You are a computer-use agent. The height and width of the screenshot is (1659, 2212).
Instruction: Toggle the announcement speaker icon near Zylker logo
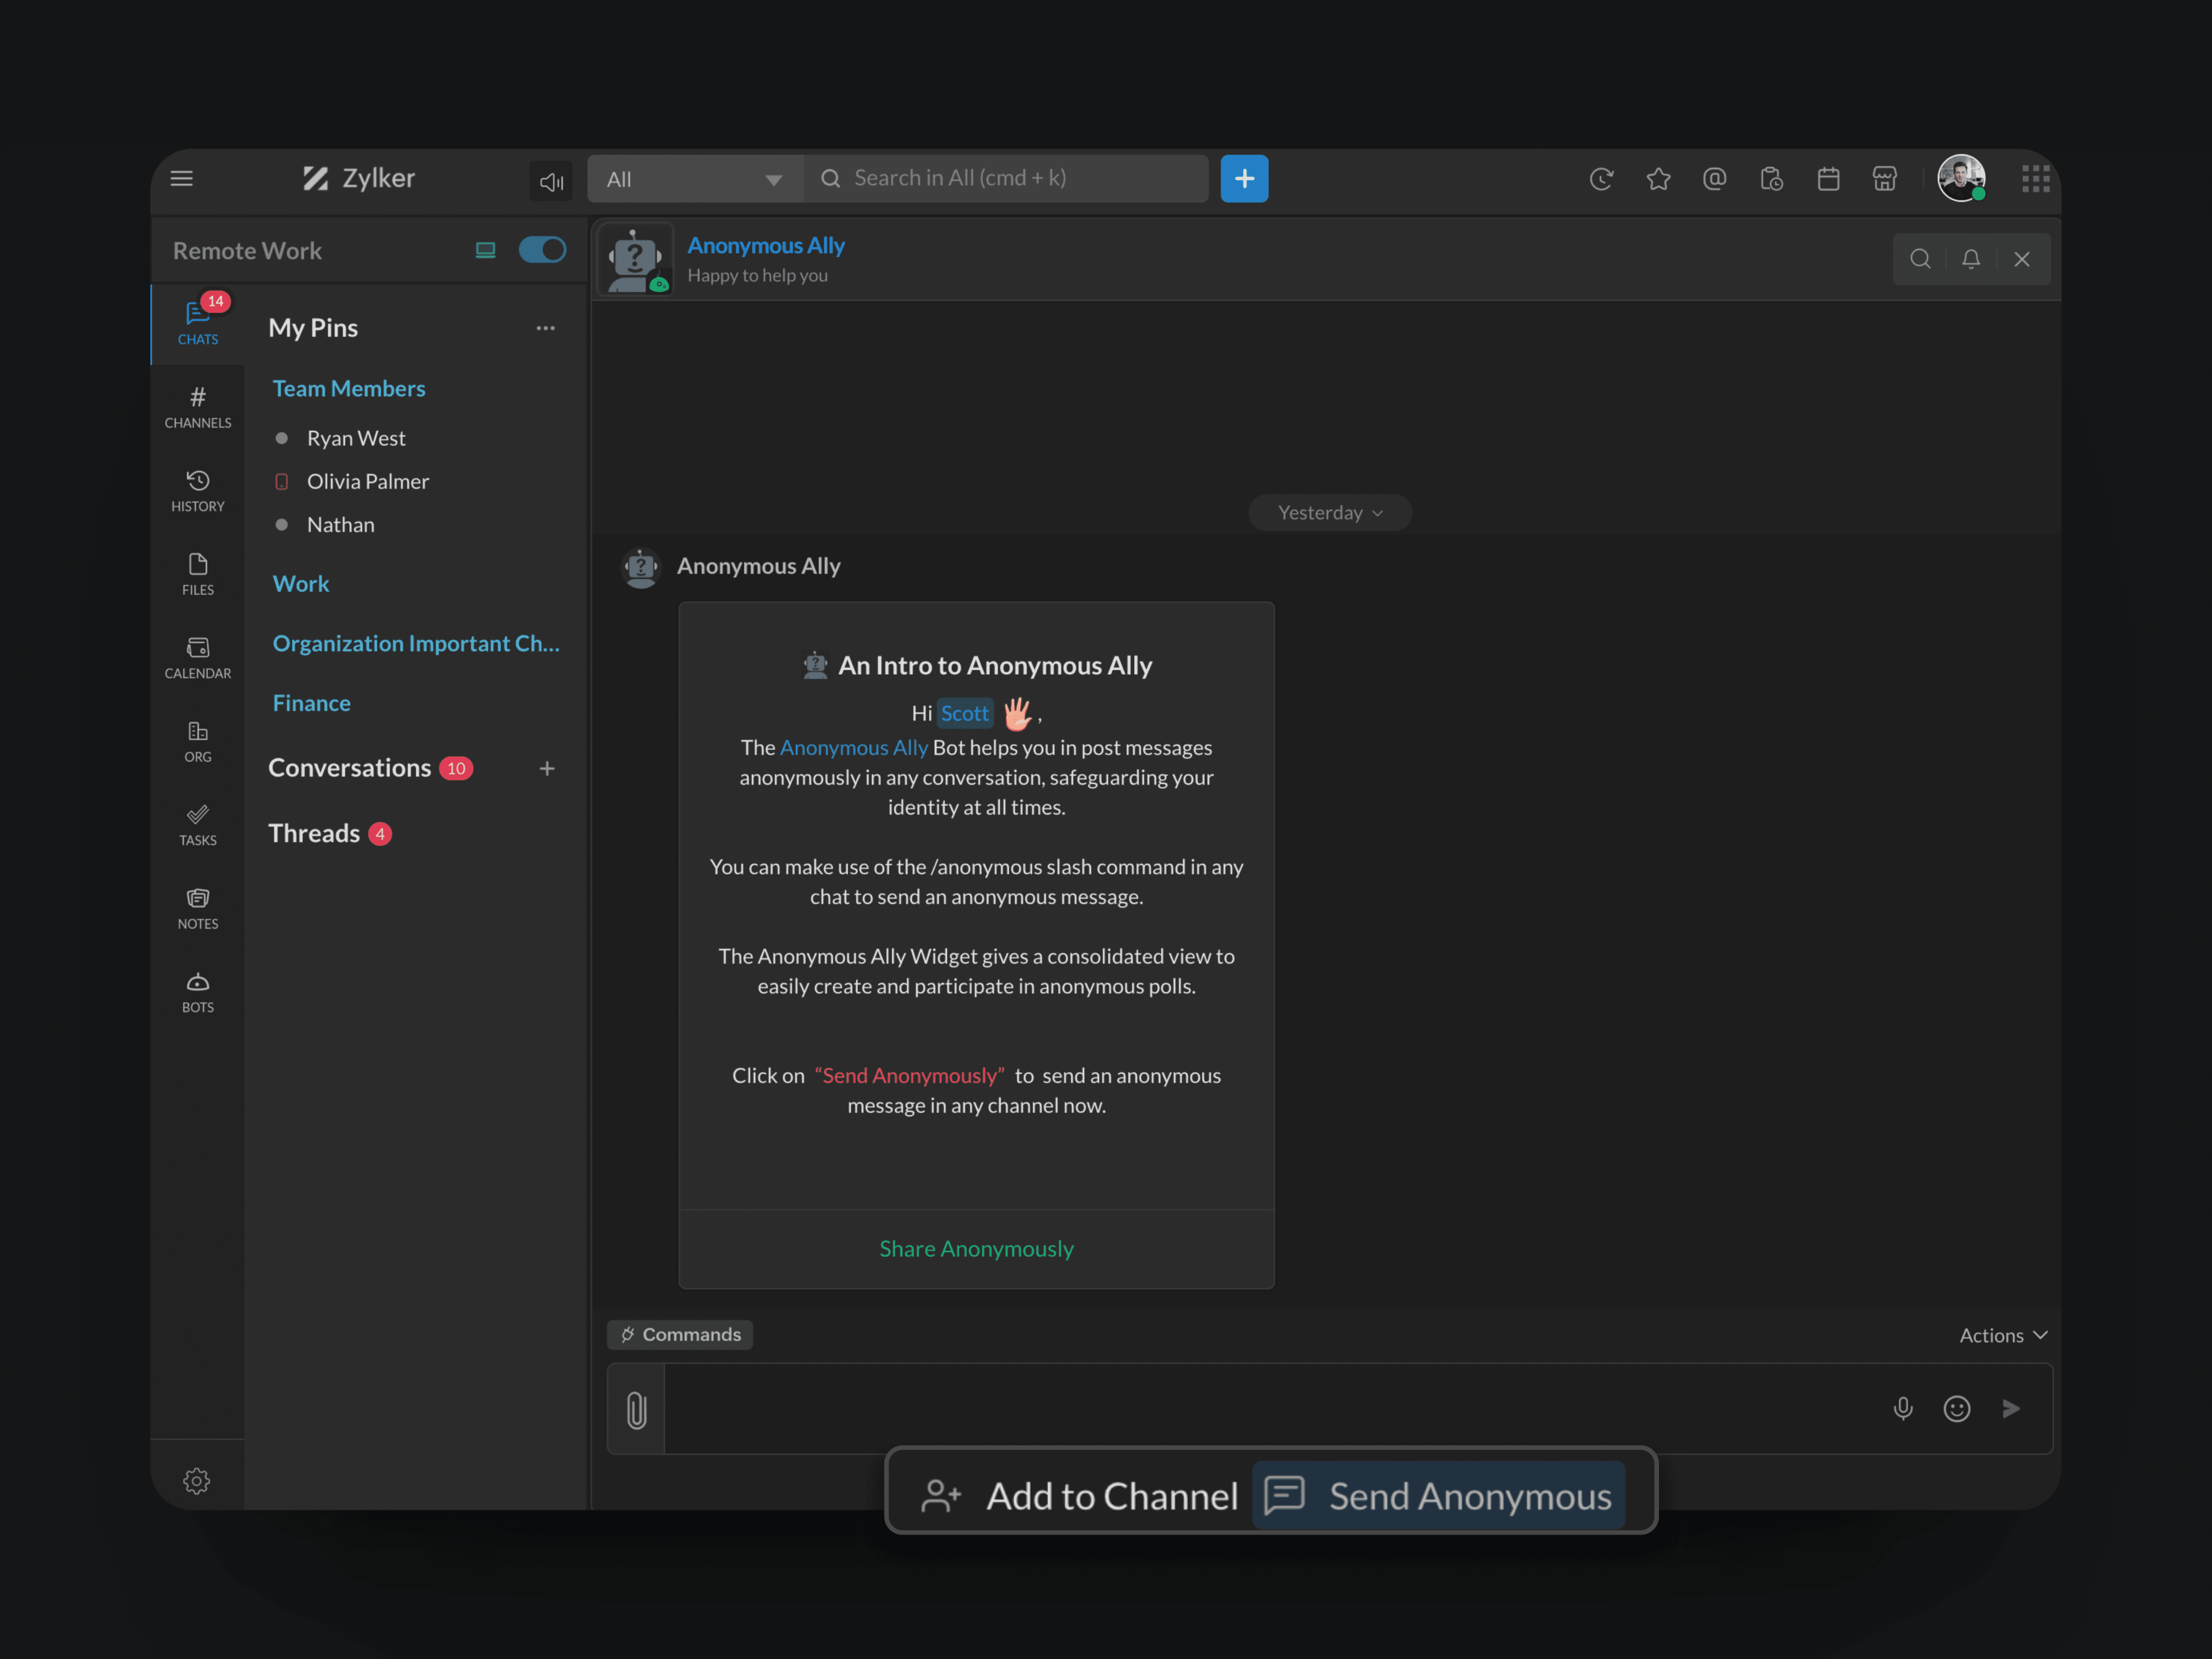[551, 181]
